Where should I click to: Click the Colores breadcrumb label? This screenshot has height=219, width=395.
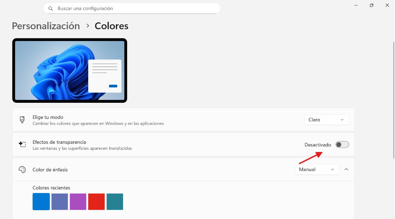coord(111,26)
